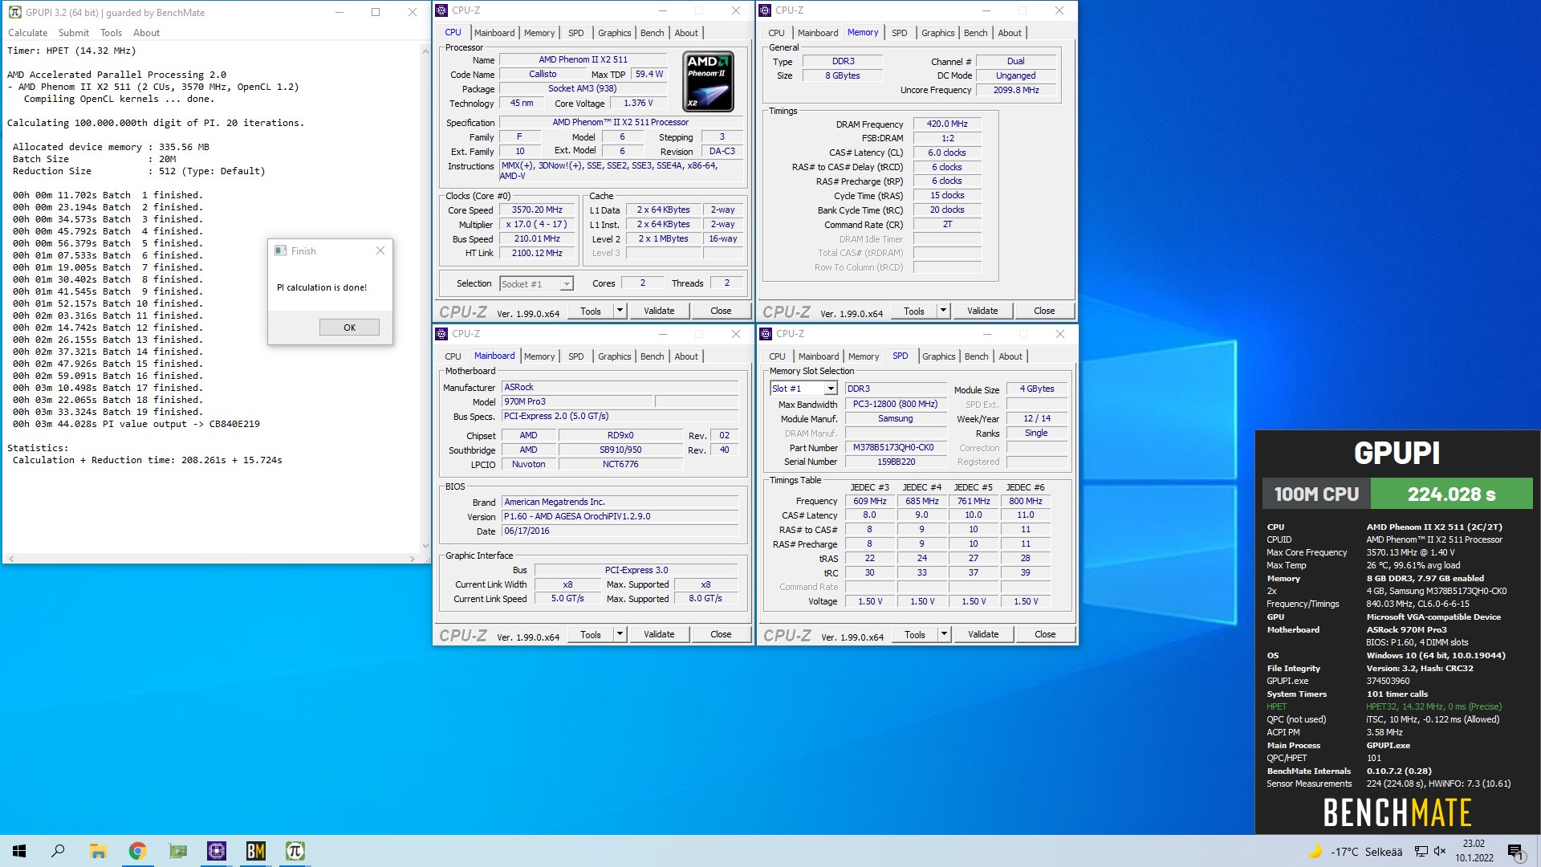1541x867 pixels.
Task: Click CPU-Z CPU window title icon
Action: pos(441,10)
